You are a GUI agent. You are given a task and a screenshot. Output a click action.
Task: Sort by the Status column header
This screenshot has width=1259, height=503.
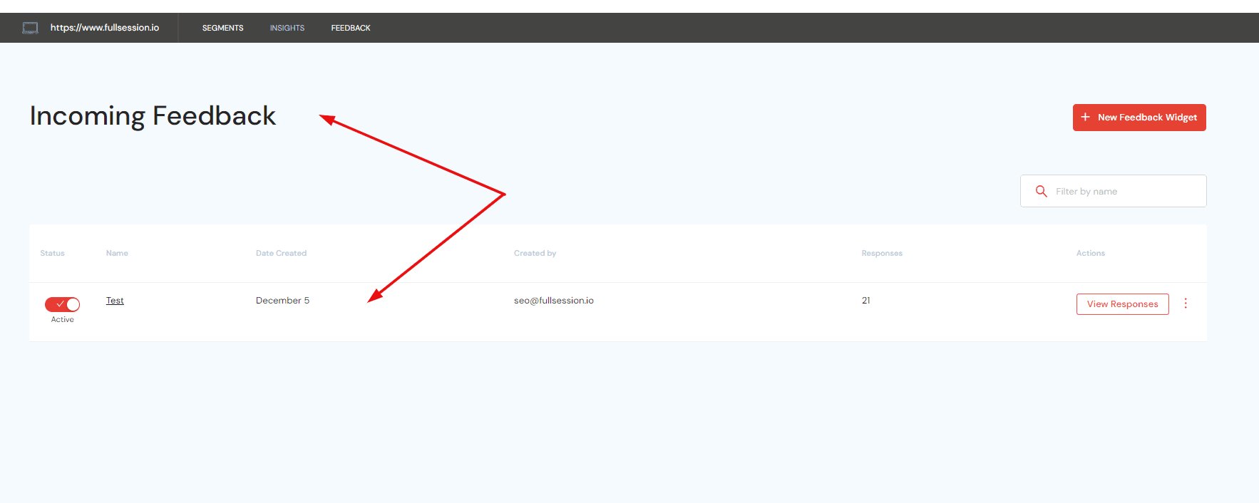click(52, 253)
